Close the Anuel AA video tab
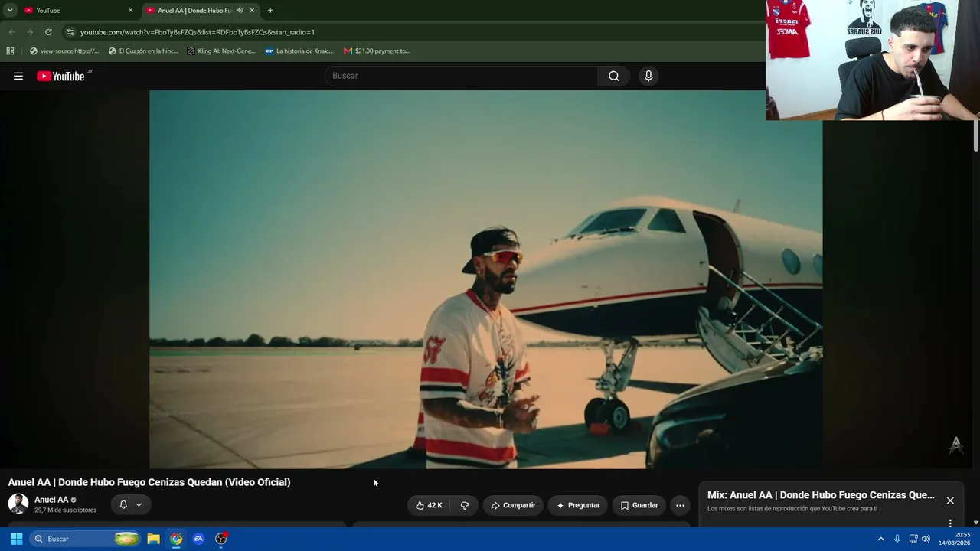The image size is (980, 551). point(252,11)
